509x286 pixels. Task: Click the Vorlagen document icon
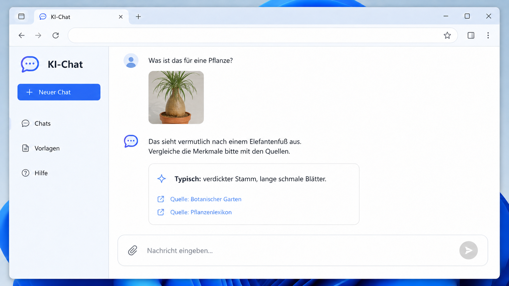coord(26,148)
